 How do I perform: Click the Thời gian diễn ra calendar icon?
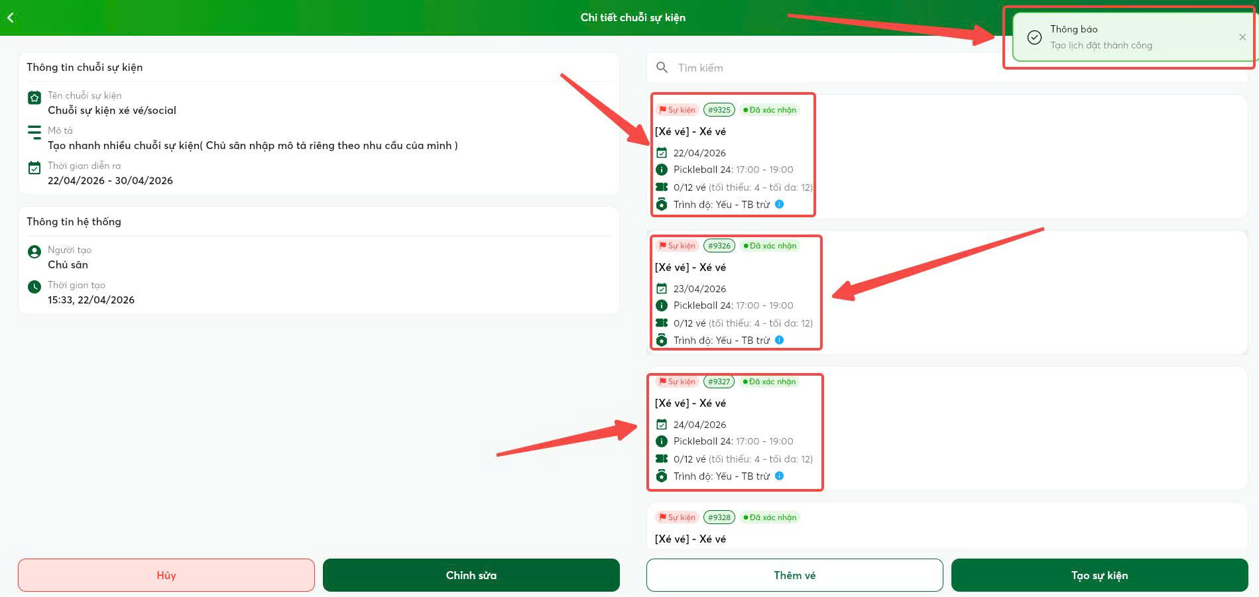click(x=34, y=168)
